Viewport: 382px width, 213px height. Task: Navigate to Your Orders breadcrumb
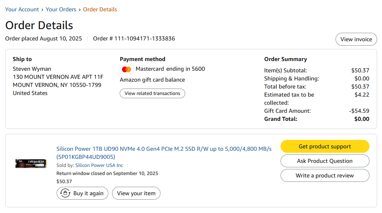(61, 9)
